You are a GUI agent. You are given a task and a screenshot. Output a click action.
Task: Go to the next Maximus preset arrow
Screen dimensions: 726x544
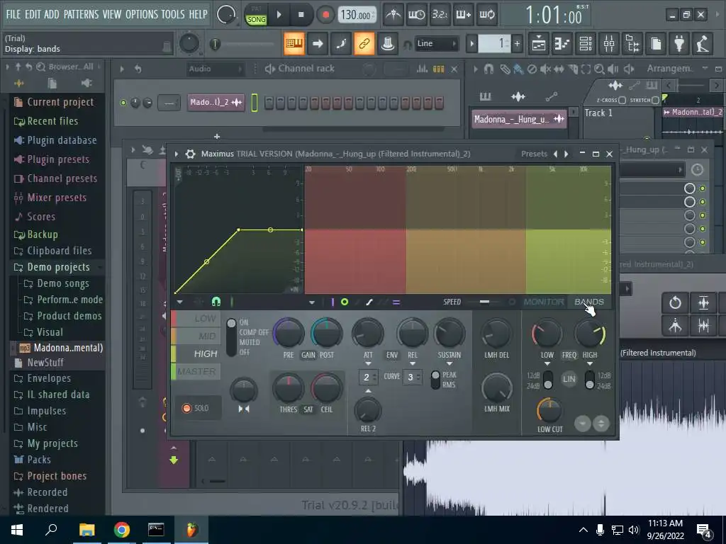(566, 154)
